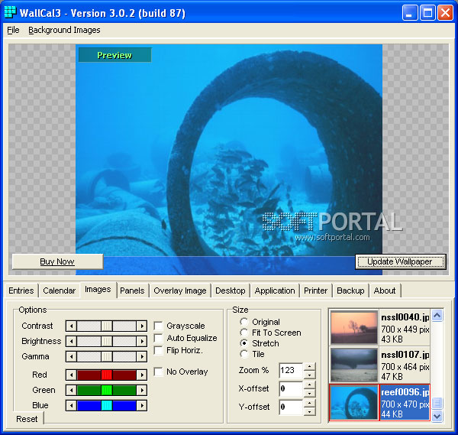Open the Background Images menu

64,30
